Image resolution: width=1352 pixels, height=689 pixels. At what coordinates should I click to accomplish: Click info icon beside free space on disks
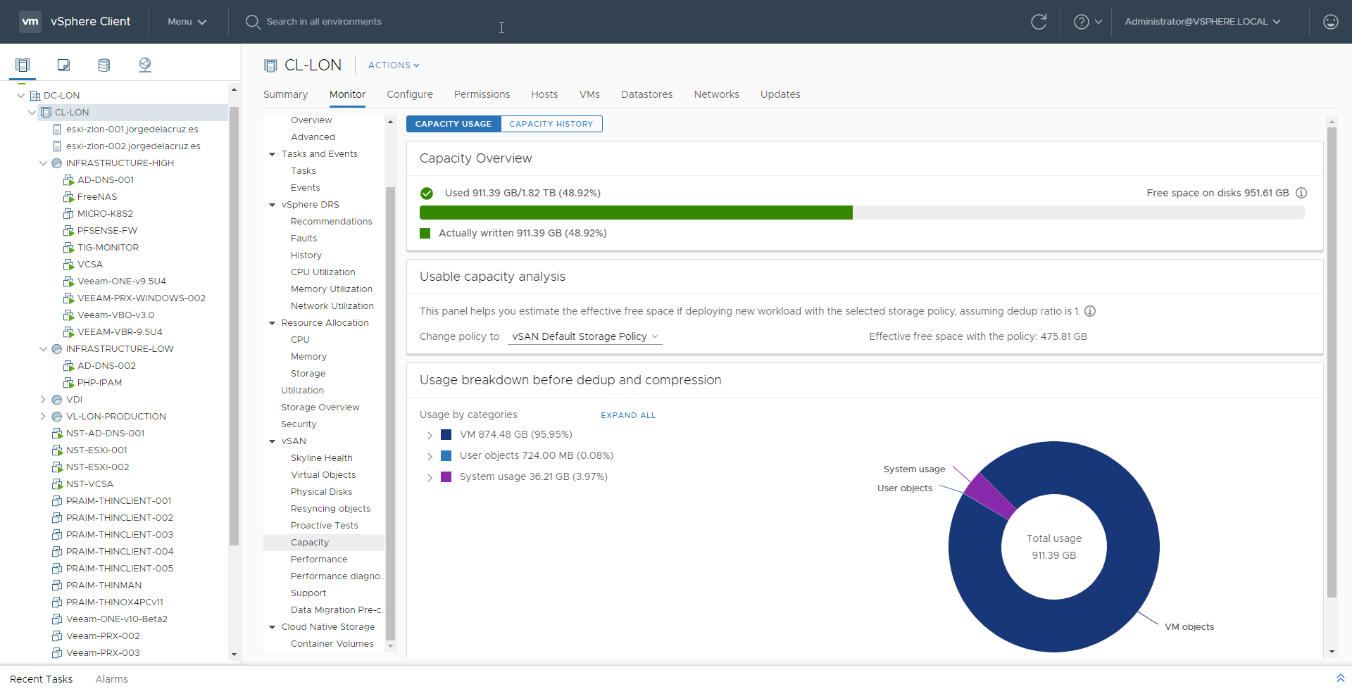[x=1301, y=193]
